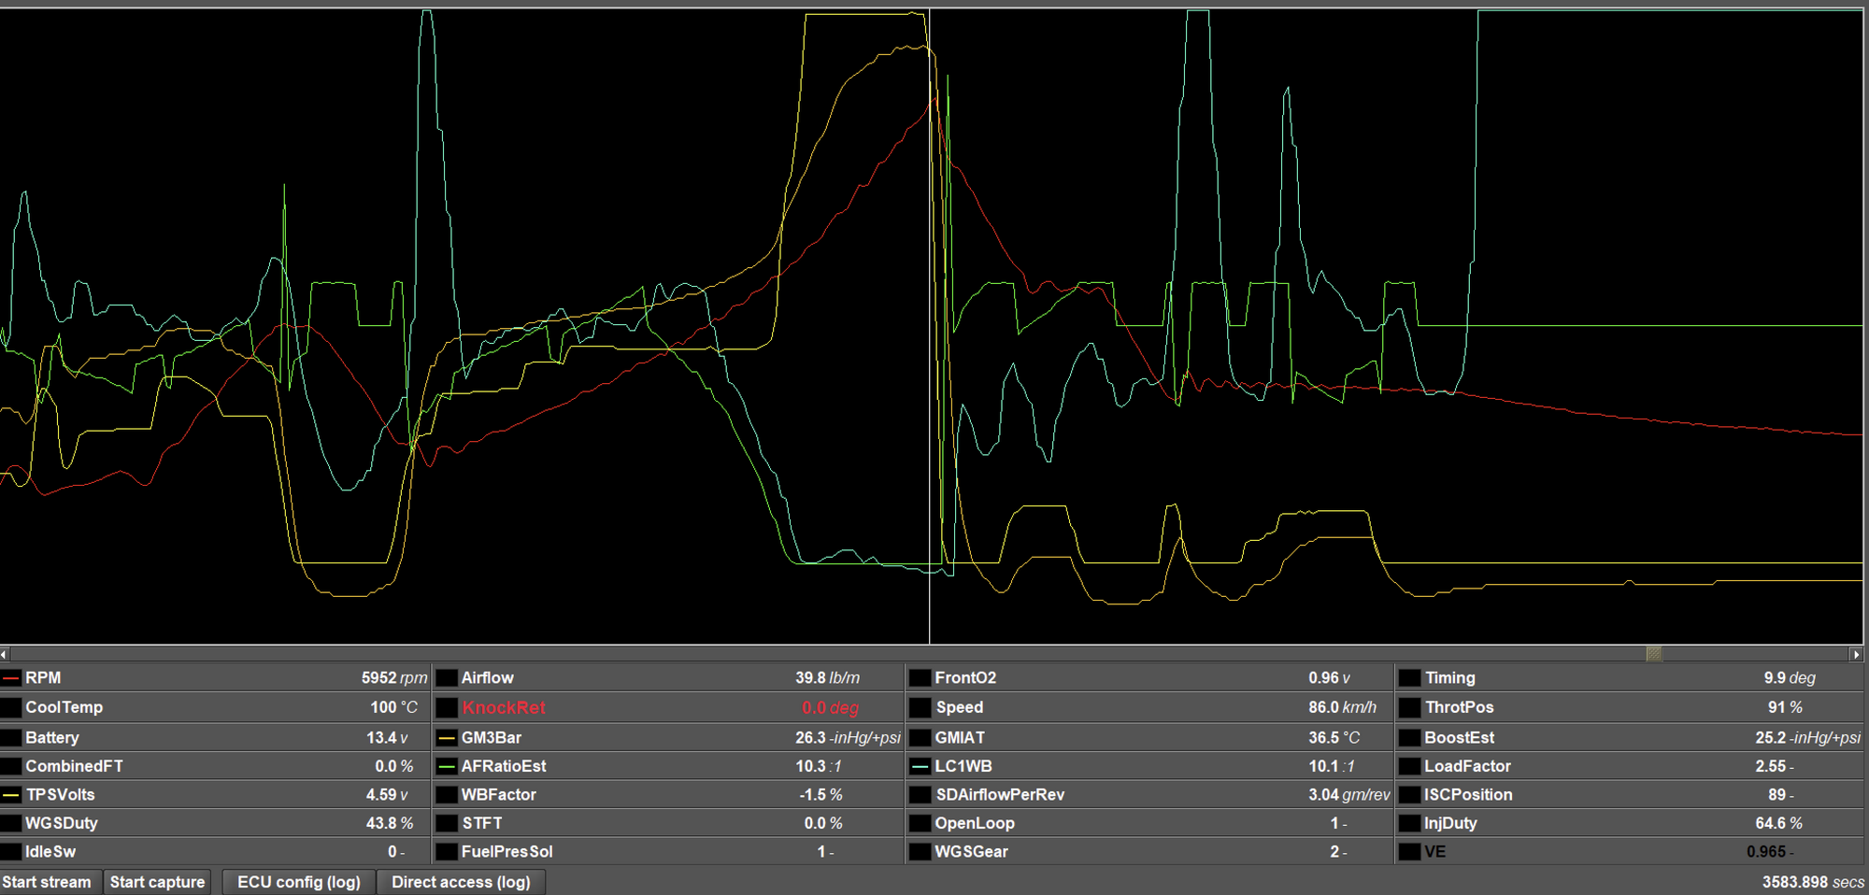
Task: Toggle the FrontO2 trace color box
Action: click(920, 678)
